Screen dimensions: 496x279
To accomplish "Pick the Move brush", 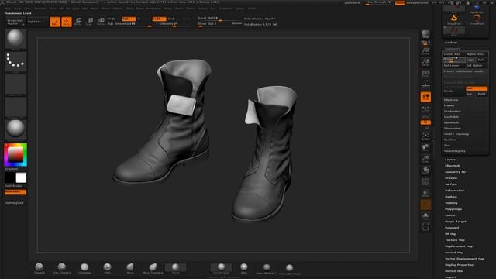I will pyautogui.click(x=130, y=268).
